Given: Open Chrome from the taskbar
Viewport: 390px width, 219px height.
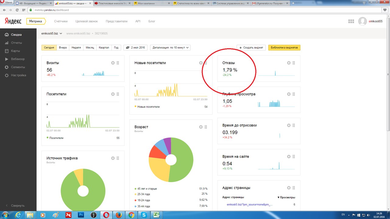Looking at the screenshot, I should click(131, 215).
